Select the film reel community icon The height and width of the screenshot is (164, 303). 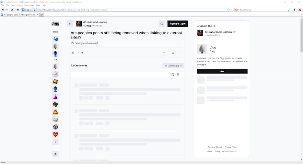coord(55,127)
